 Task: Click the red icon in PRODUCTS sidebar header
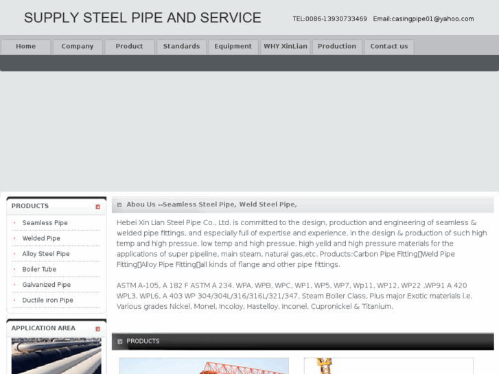click(97, 207)
